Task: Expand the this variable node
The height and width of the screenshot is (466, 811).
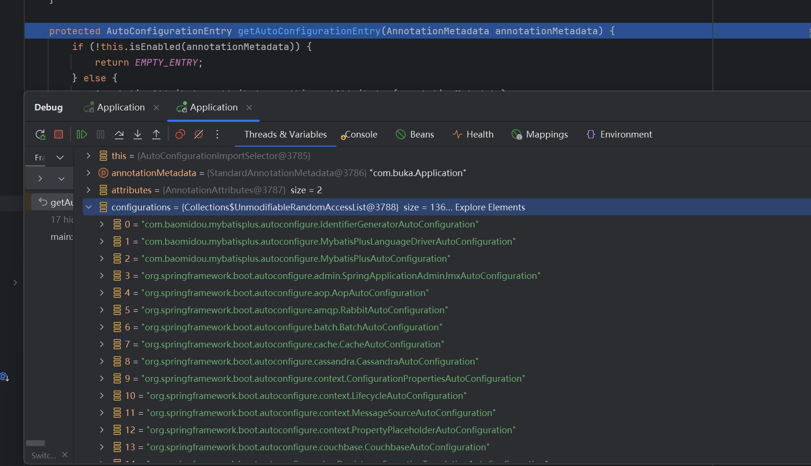Action: 88,156
